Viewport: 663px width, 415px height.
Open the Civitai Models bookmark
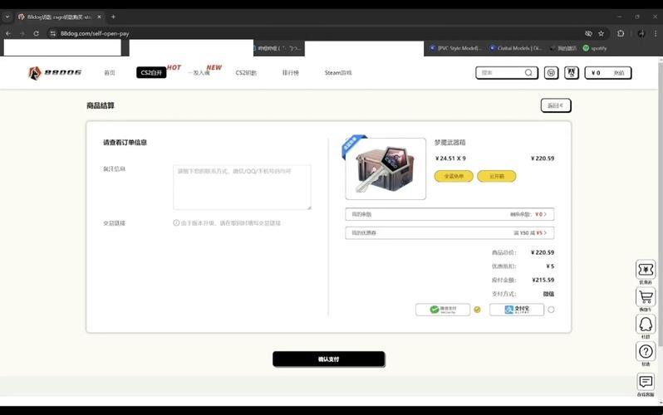515,48
